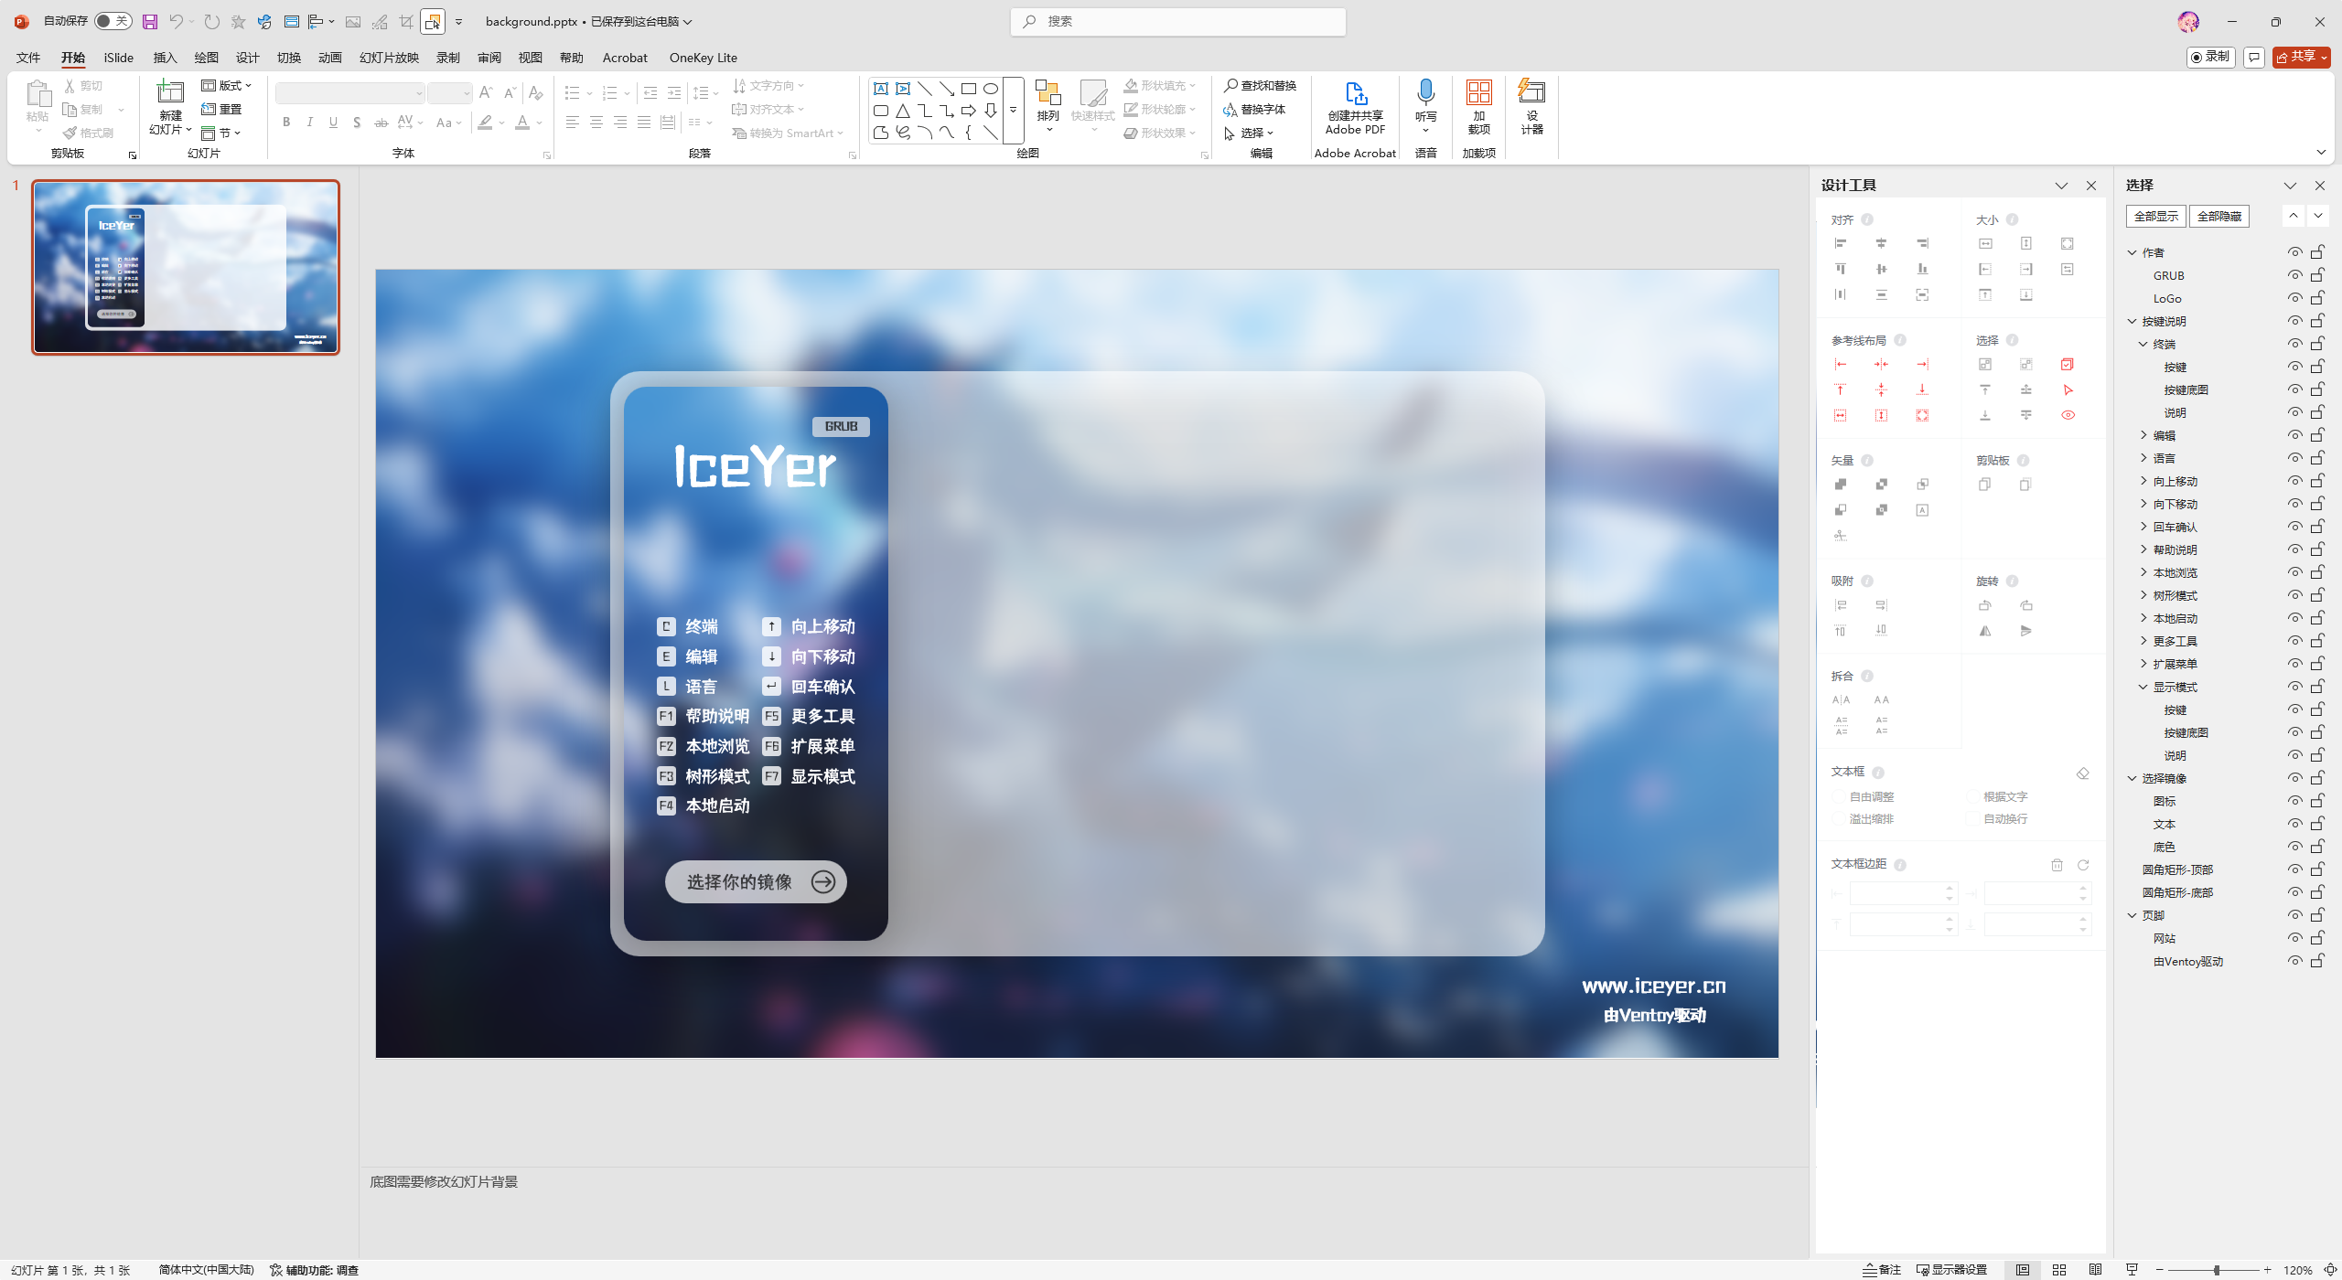The width and height of the screenshot is (2342, 1280).
Task: Click the Dictate microphone icon
Action: click(x=1425, y=91)
